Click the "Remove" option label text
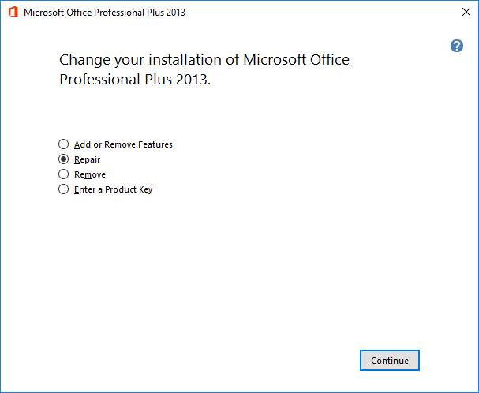Image resolution: width=479 pixels, height=393 pixels. (89, 174)
